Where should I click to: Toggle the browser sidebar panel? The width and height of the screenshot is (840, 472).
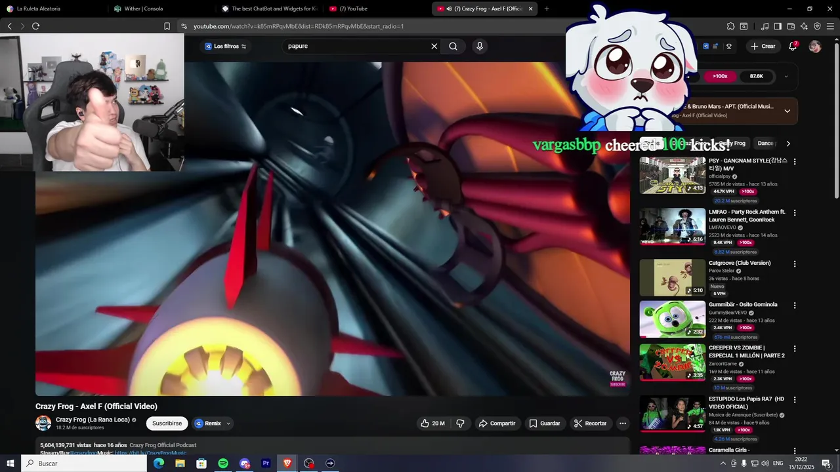778,26
